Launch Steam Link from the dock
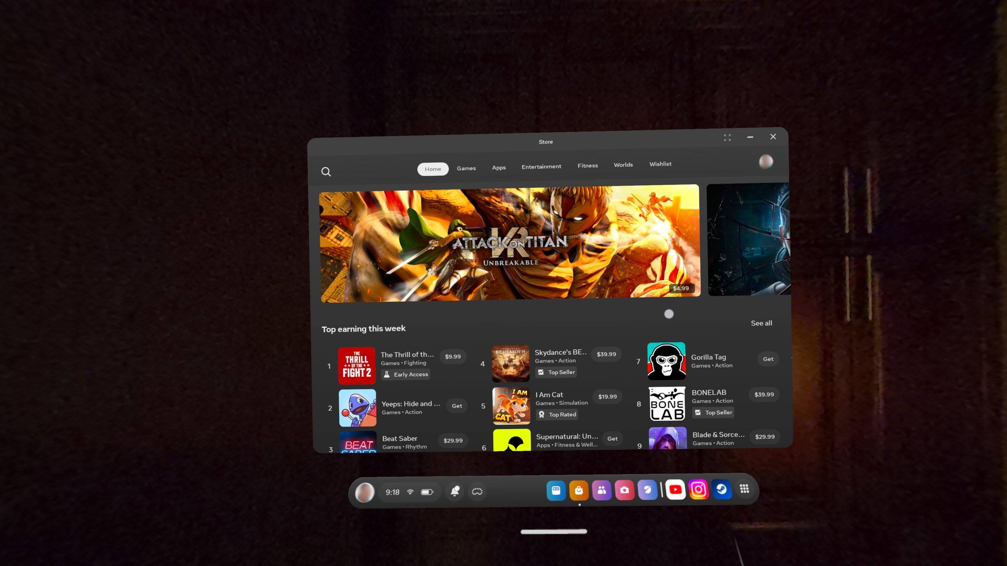The height and width of the screenshot is (566, 1007). (x=722, y=489)
